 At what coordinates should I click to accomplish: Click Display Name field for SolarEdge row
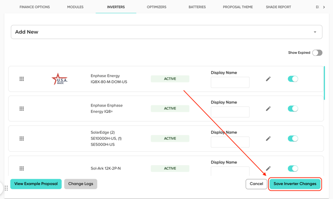click(x=230, y=142)
